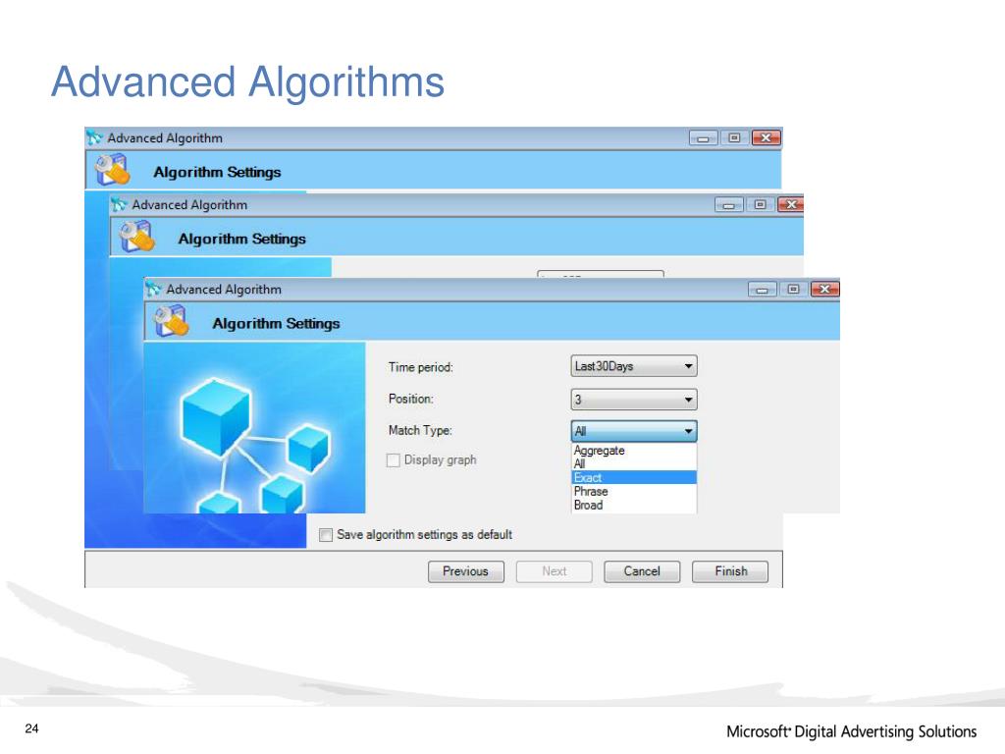Choose Aggregate from the Match Type list

(x=633, y=450)
